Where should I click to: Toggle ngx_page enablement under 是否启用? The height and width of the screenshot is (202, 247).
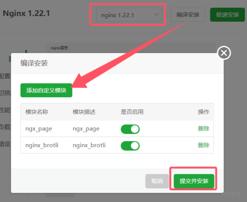pos(130,129)
